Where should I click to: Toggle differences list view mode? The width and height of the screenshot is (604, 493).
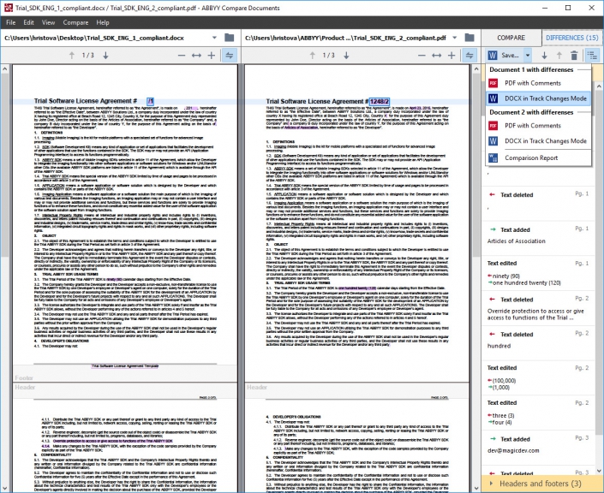coord(593,56)
